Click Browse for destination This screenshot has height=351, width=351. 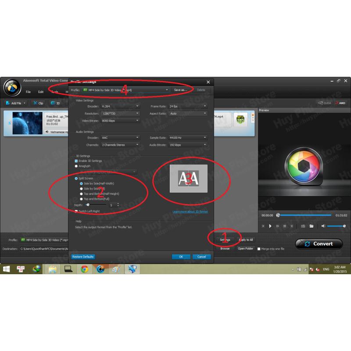click(225, 248)
